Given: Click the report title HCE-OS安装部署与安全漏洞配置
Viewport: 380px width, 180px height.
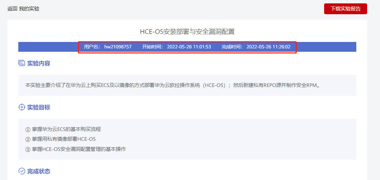Looking at the screenshot, I should (x=187, y=31).
